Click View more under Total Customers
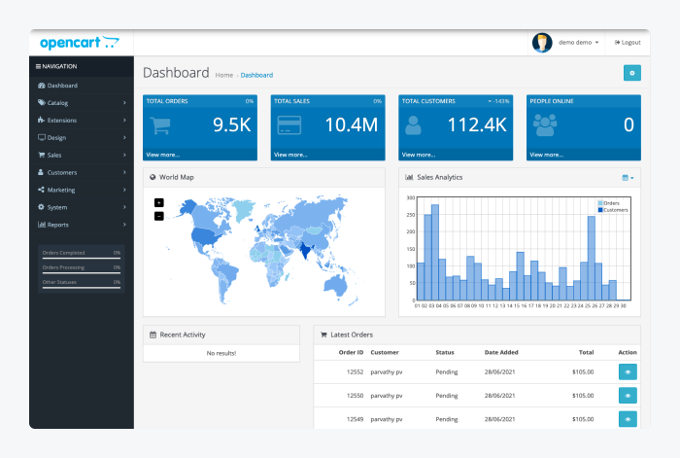The height and width of the screenshot is (458, 680). click(419, 155)
